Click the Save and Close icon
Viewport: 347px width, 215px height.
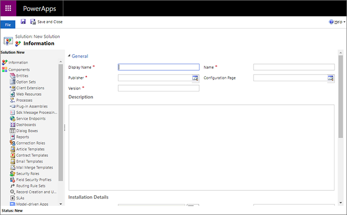pyautogui.click(x=33, y=22)
